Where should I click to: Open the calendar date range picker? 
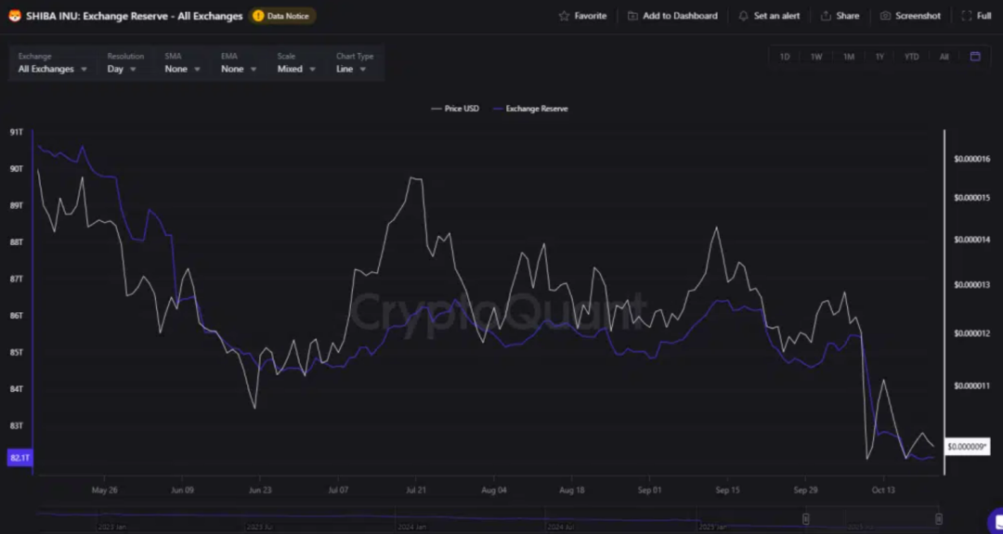tap(975, 57)
